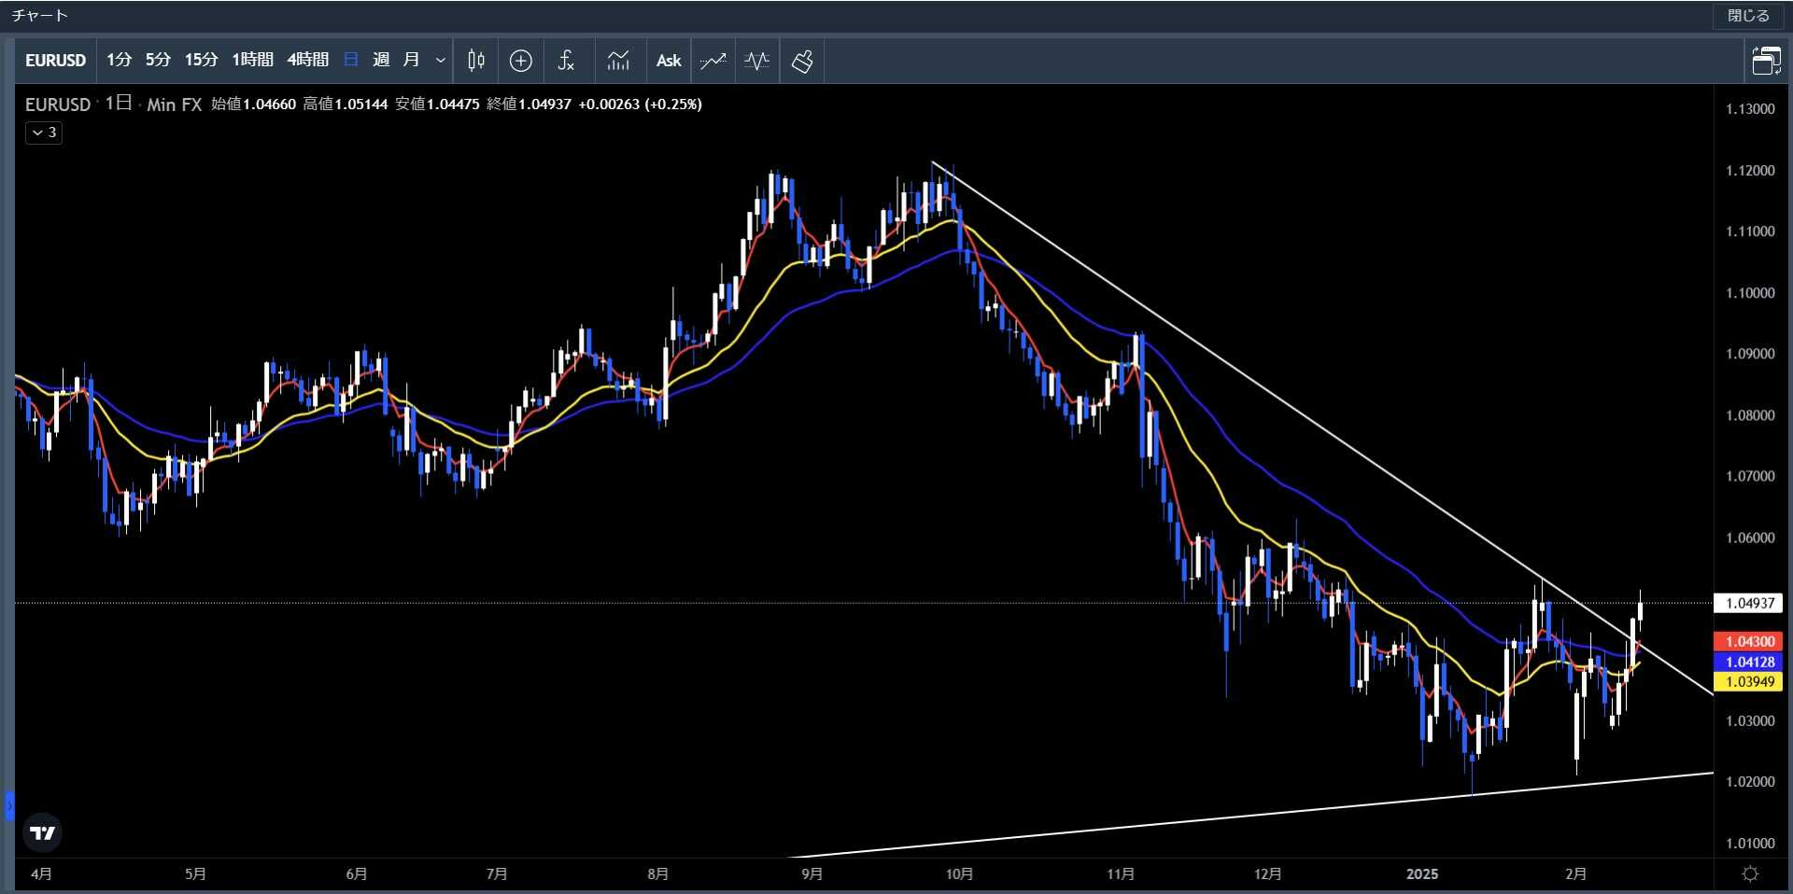Click the 終値1.04937 close value in legend
This screenshot has height=894, width=1793.
point(529,105)
